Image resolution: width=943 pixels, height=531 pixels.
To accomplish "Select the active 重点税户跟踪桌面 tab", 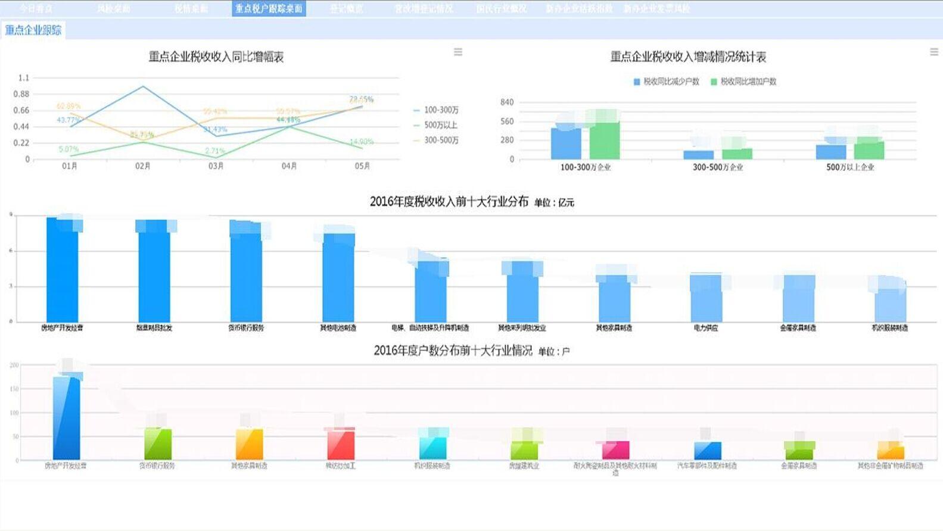I will pyautogui.click(x=269, y=8).
